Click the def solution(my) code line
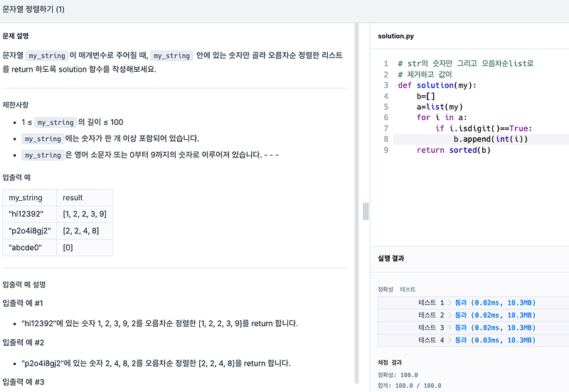The width and height of the screenshot is (569, 392). (437, 85)
